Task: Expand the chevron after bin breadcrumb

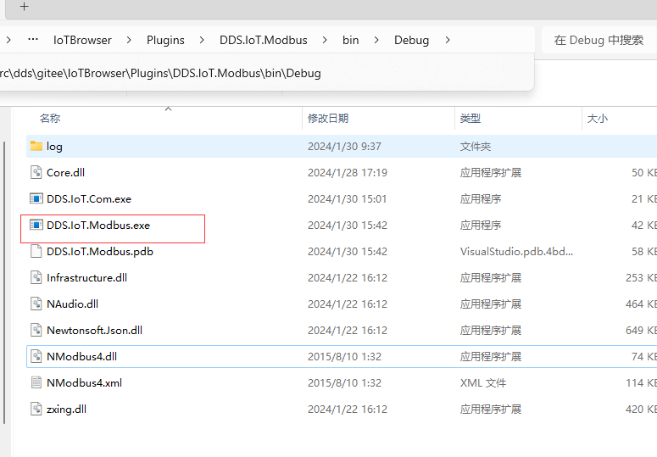Action: coord(376,40)
